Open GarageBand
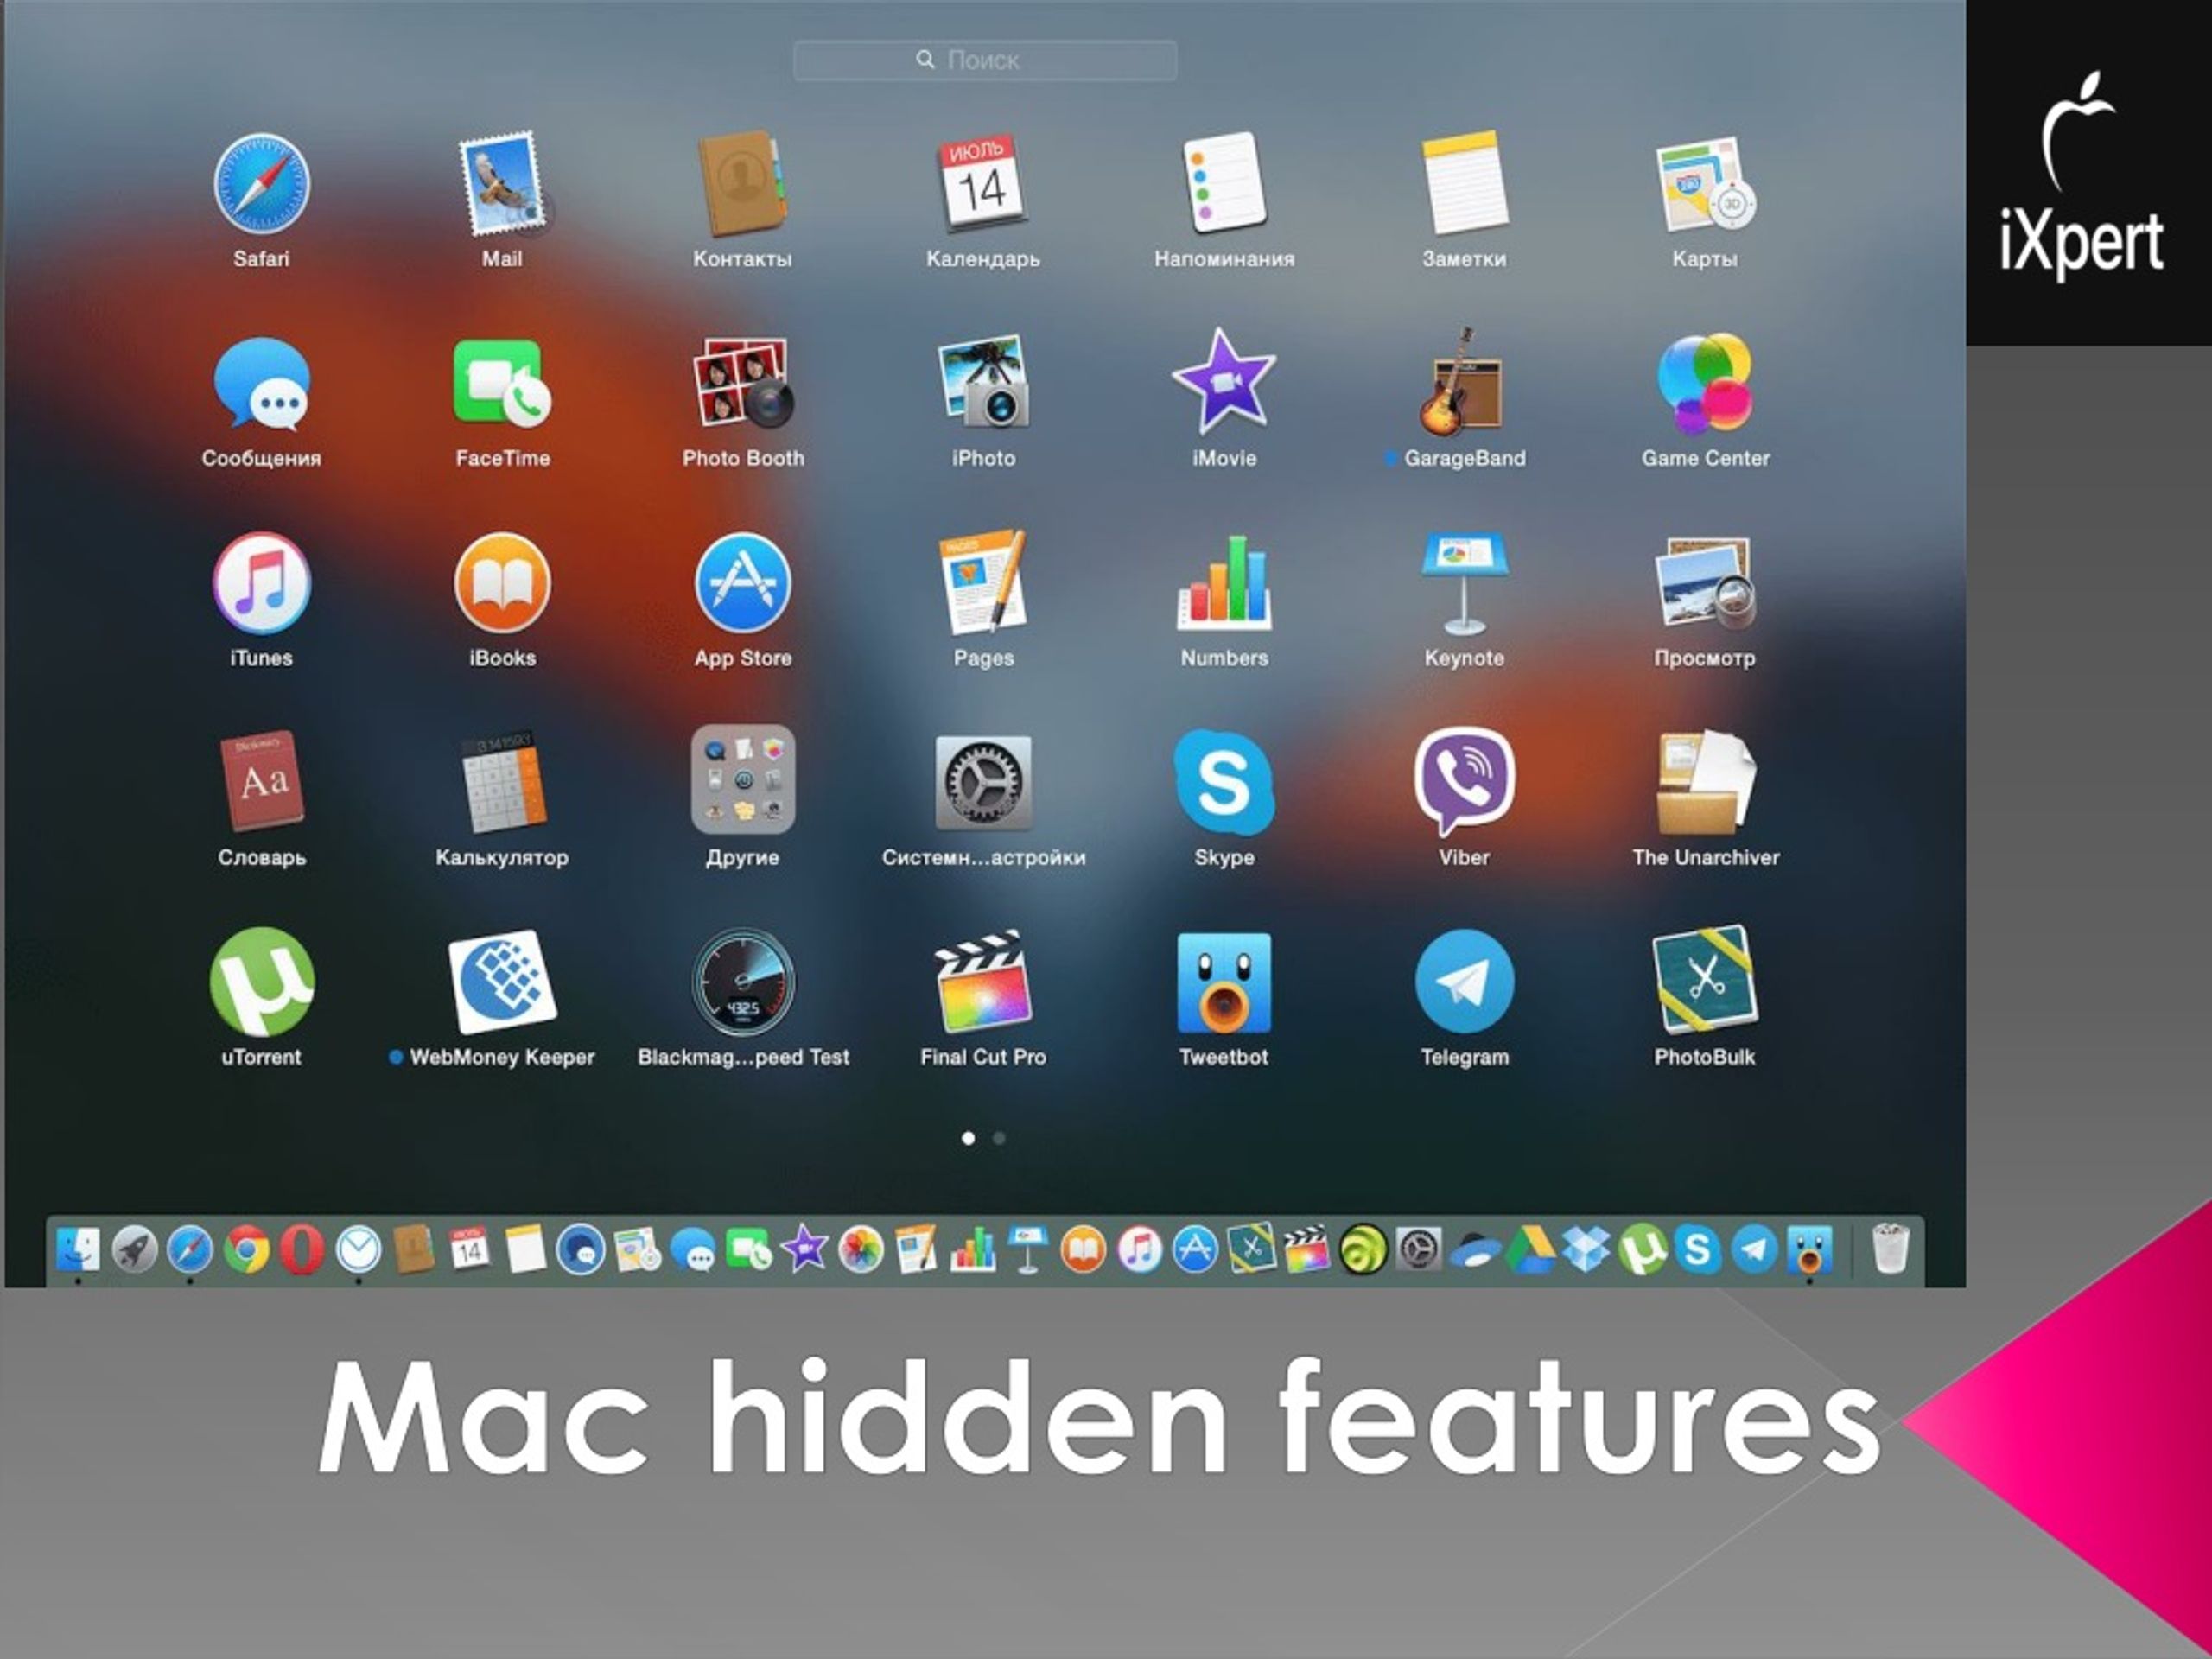This screenshot has height=1659, width=2212. (1464, 382)
